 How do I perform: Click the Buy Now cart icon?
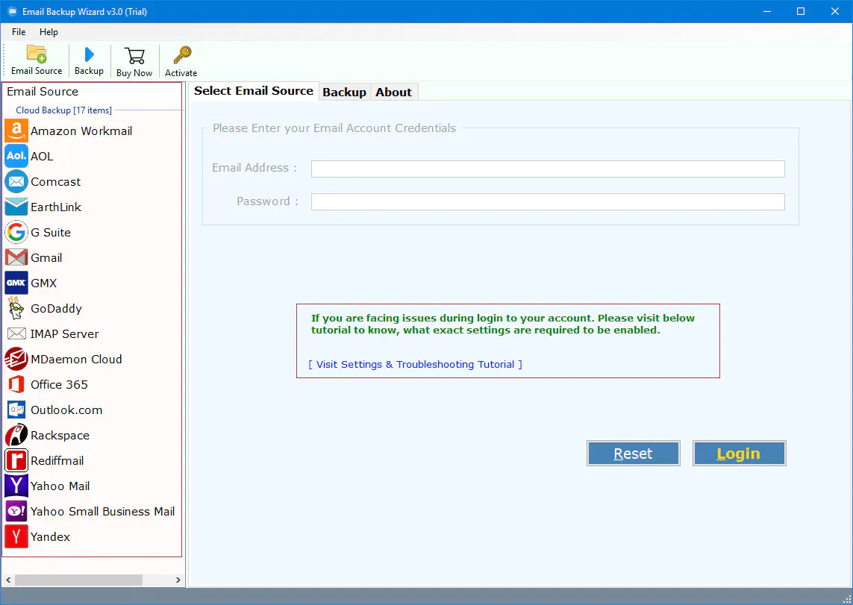pos(134,60)
